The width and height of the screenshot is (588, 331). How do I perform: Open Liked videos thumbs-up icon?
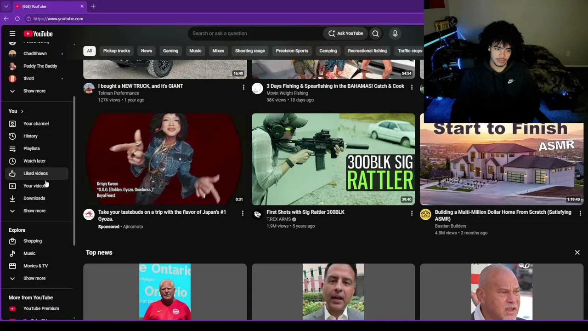point(12,173)
